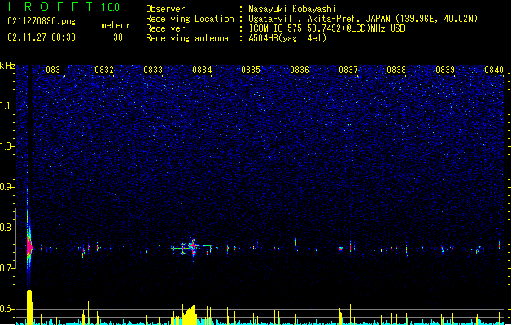This screenshot has width=512, height=325.
Task: Click the meteor count value 38
Action: 118,37
